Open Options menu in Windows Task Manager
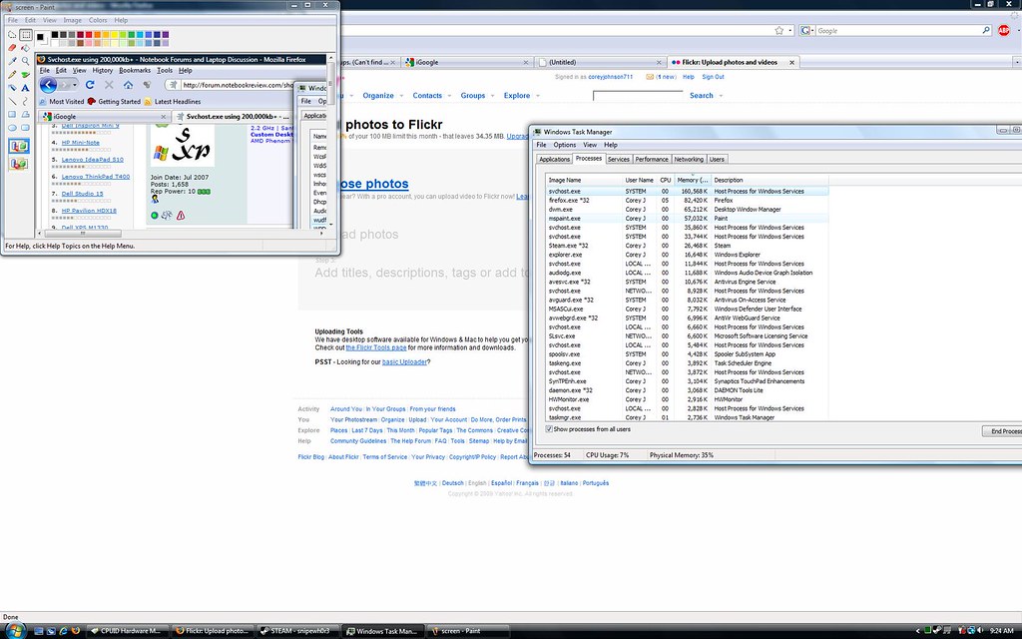The height and width of the screenshot is (639, 1022). click(x=565, y=145)
